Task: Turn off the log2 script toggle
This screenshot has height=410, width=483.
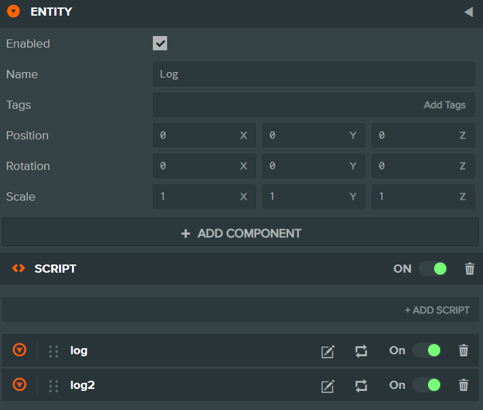Action: [427, 386]
